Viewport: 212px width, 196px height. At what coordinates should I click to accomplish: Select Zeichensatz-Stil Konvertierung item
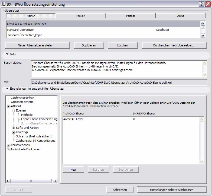(x=36, y=141)
